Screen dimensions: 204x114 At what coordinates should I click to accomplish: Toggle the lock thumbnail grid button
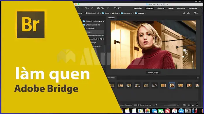(184, 105)
